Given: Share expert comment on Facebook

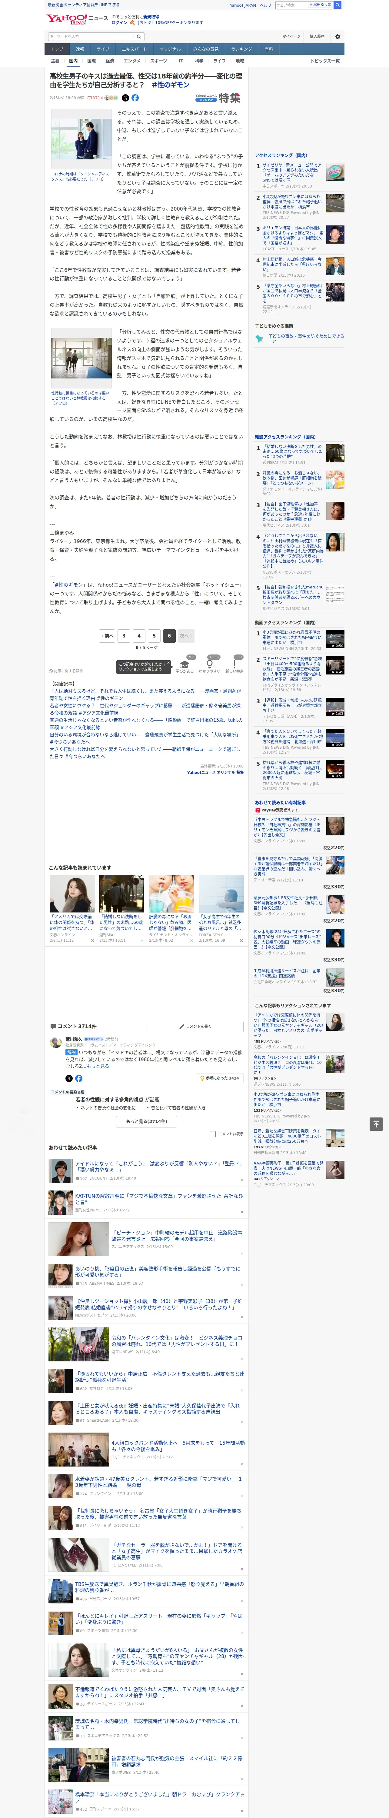Looking at the screenshot, I should (x=78, y=1078).
